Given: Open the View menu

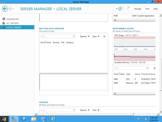Looking at the screenshot, I should tap(147, 9).
